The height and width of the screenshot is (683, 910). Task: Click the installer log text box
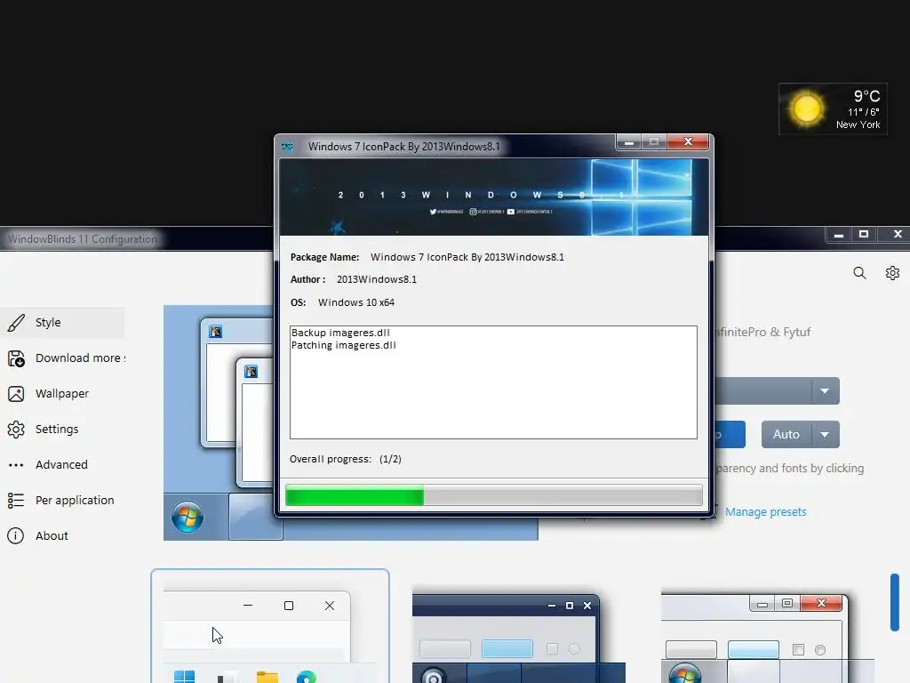pyautogui.click(x=493, y=382)
